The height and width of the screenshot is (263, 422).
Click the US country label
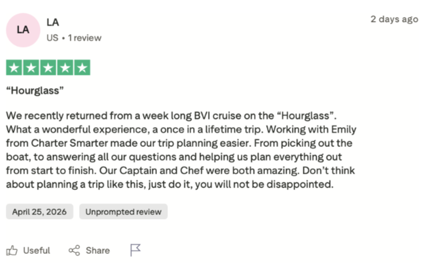click(52, 38)
